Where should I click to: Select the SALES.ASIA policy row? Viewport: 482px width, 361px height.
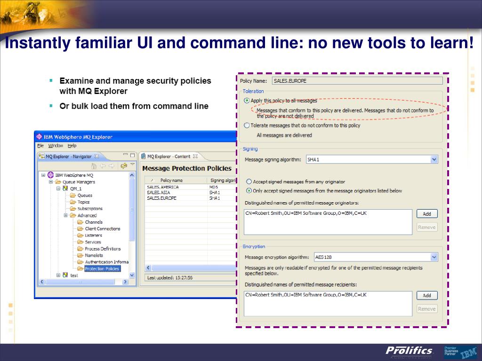191,192
